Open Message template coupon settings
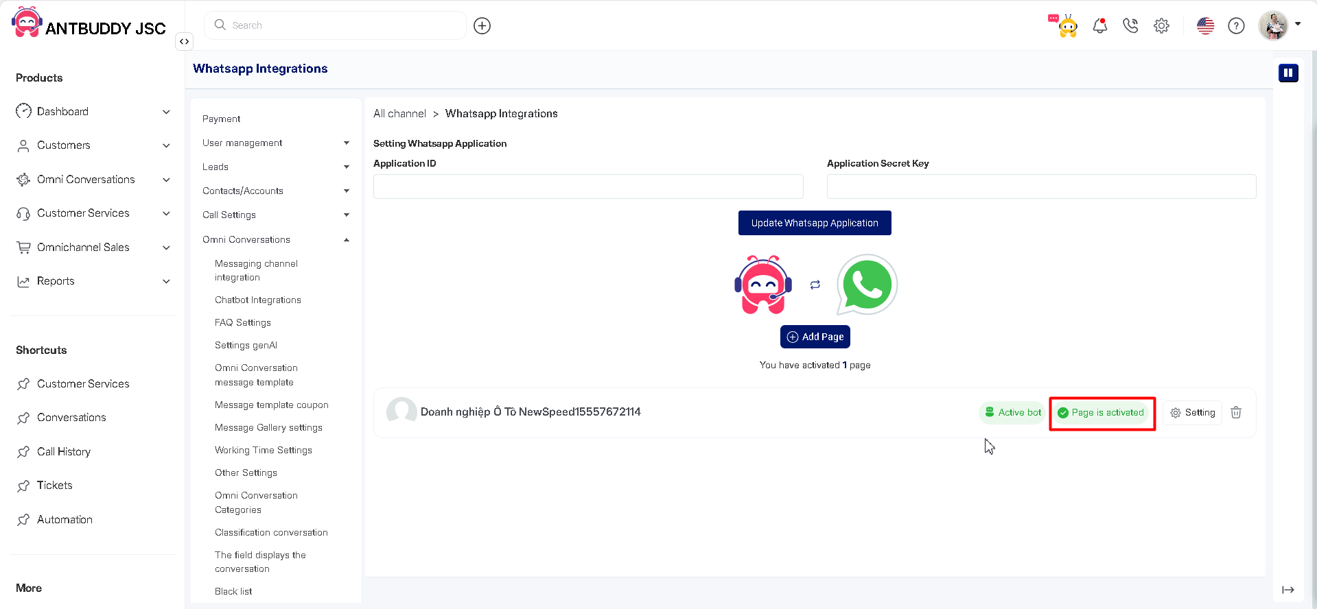 [x=271, y=405]
